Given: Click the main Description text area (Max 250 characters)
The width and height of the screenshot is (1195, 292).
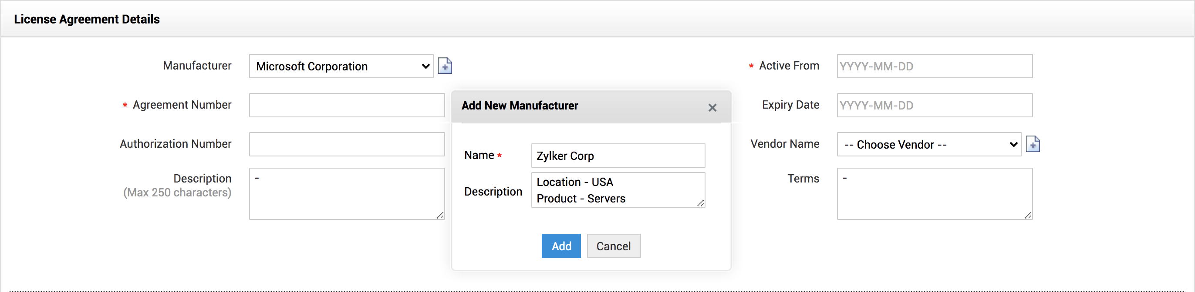Looking at the screenshot, I should [x=347, y=193].
